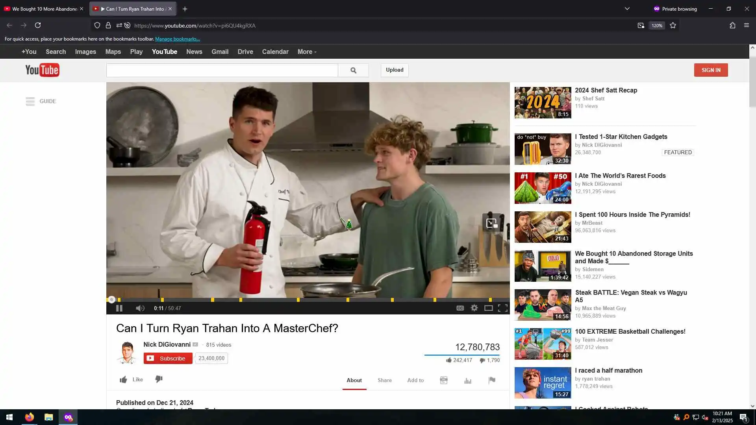Open the video statistics bar chart

[468, 381]
